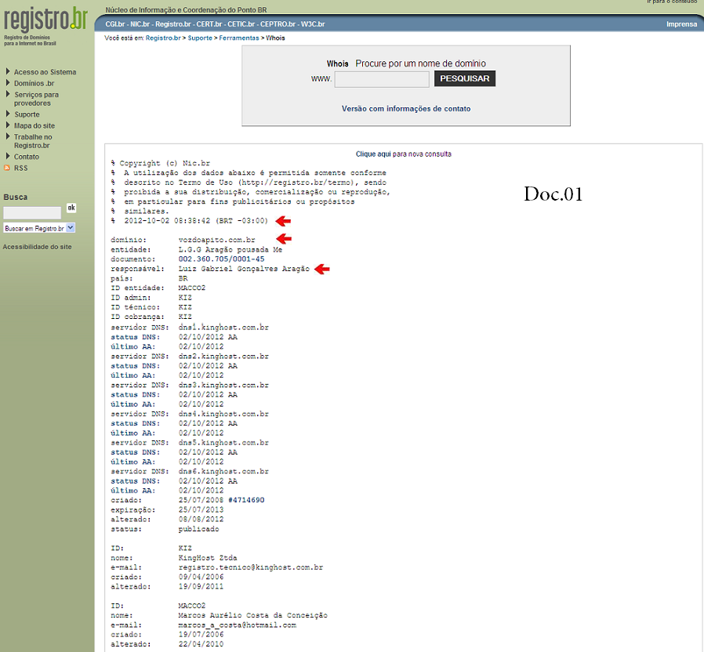Click Registro.br in the top bar

(172, 24)
